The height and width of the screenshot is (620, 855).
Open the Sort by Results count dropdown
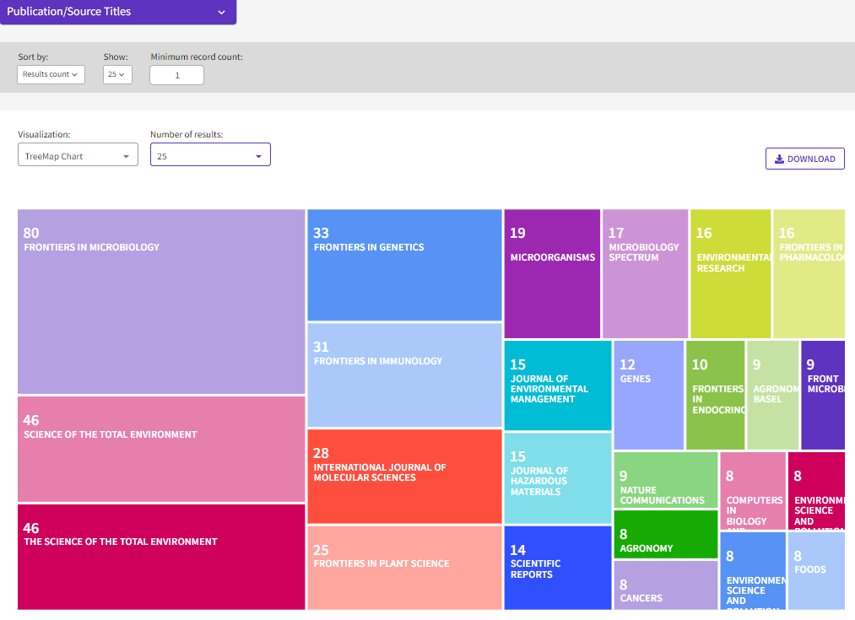[51, 74]
